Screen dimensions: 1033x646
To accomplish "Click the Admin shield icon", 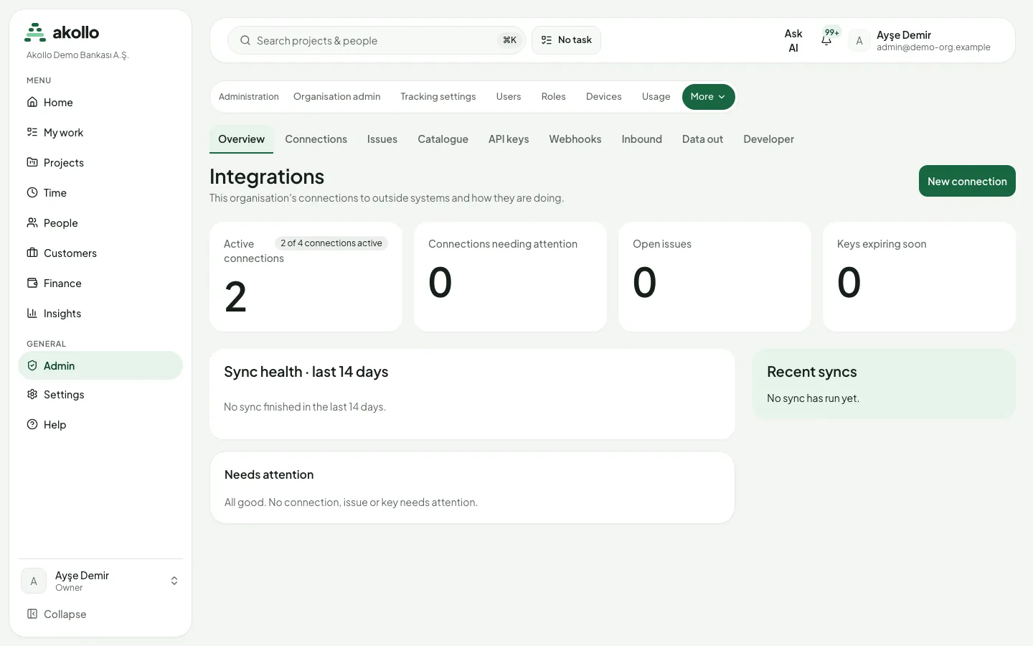I will coord(32,365).
